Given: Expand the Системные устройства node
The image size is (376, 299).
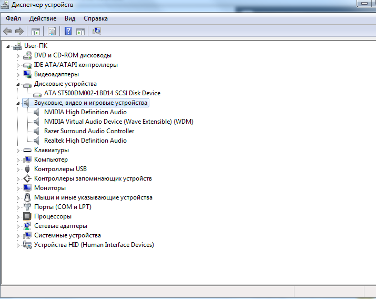Looking at the screenshot, I should (18, 236).
